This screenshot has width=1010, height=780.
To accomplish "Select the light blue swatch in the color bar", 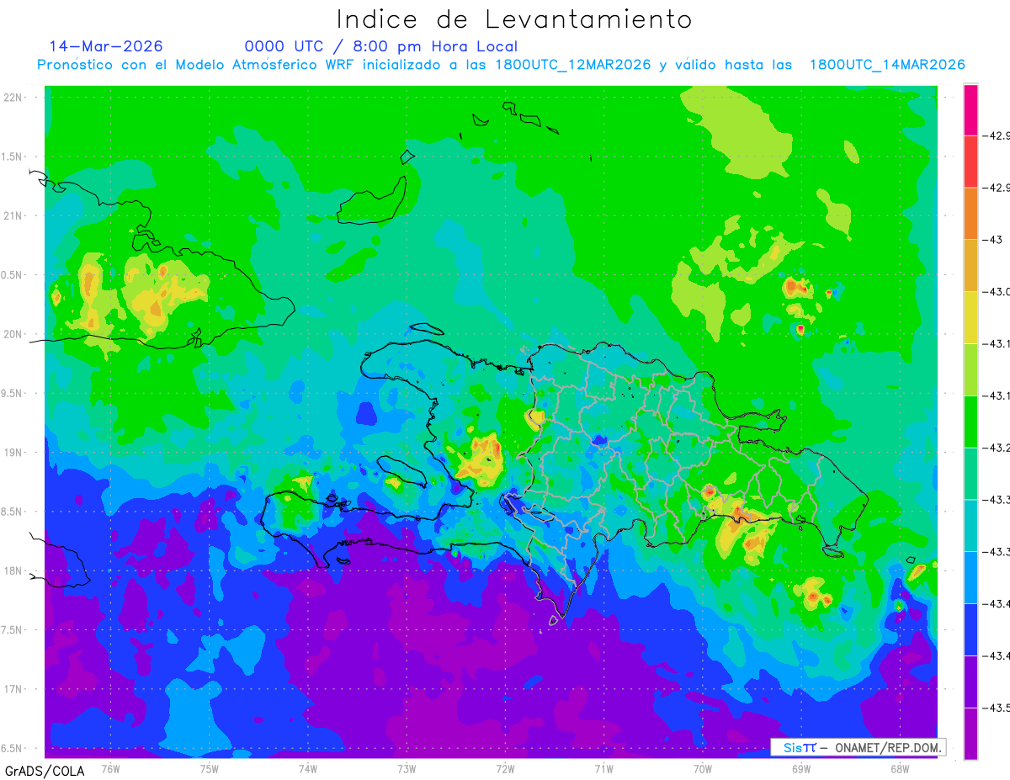I will pos(970,577).
